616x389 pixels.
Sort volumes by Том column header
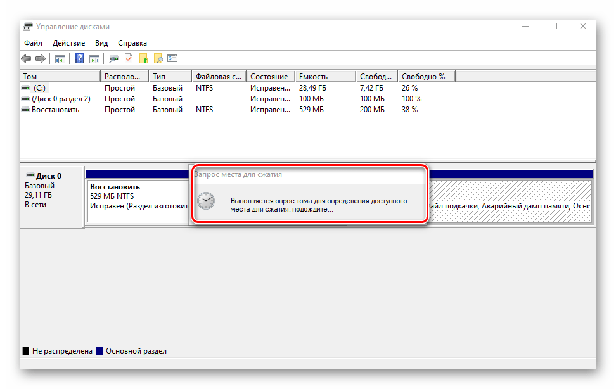pyautogui.click(x=60, y=76)
